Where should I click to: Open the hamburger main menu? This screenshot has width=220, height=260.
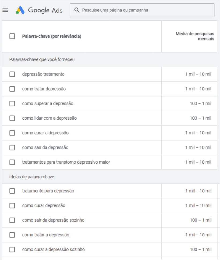5,10
